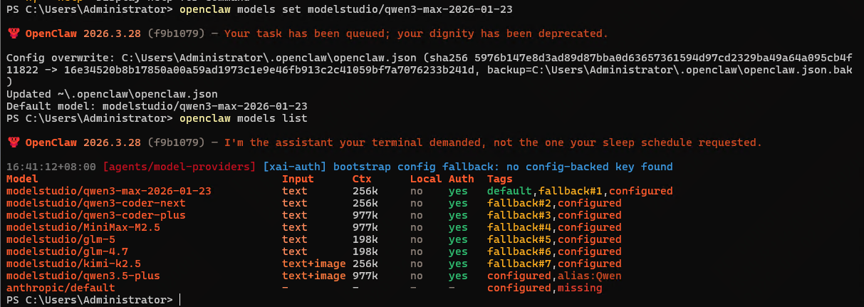This screenshot has height=307, width=864.
Task: Click the lobster icon beside the 'sleep schedule' banner
Action: [14, 142]
